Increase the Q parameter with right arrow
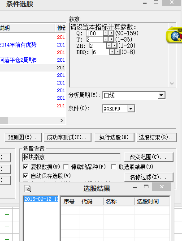This screenshot has height=241, width=182. point(111,33)
